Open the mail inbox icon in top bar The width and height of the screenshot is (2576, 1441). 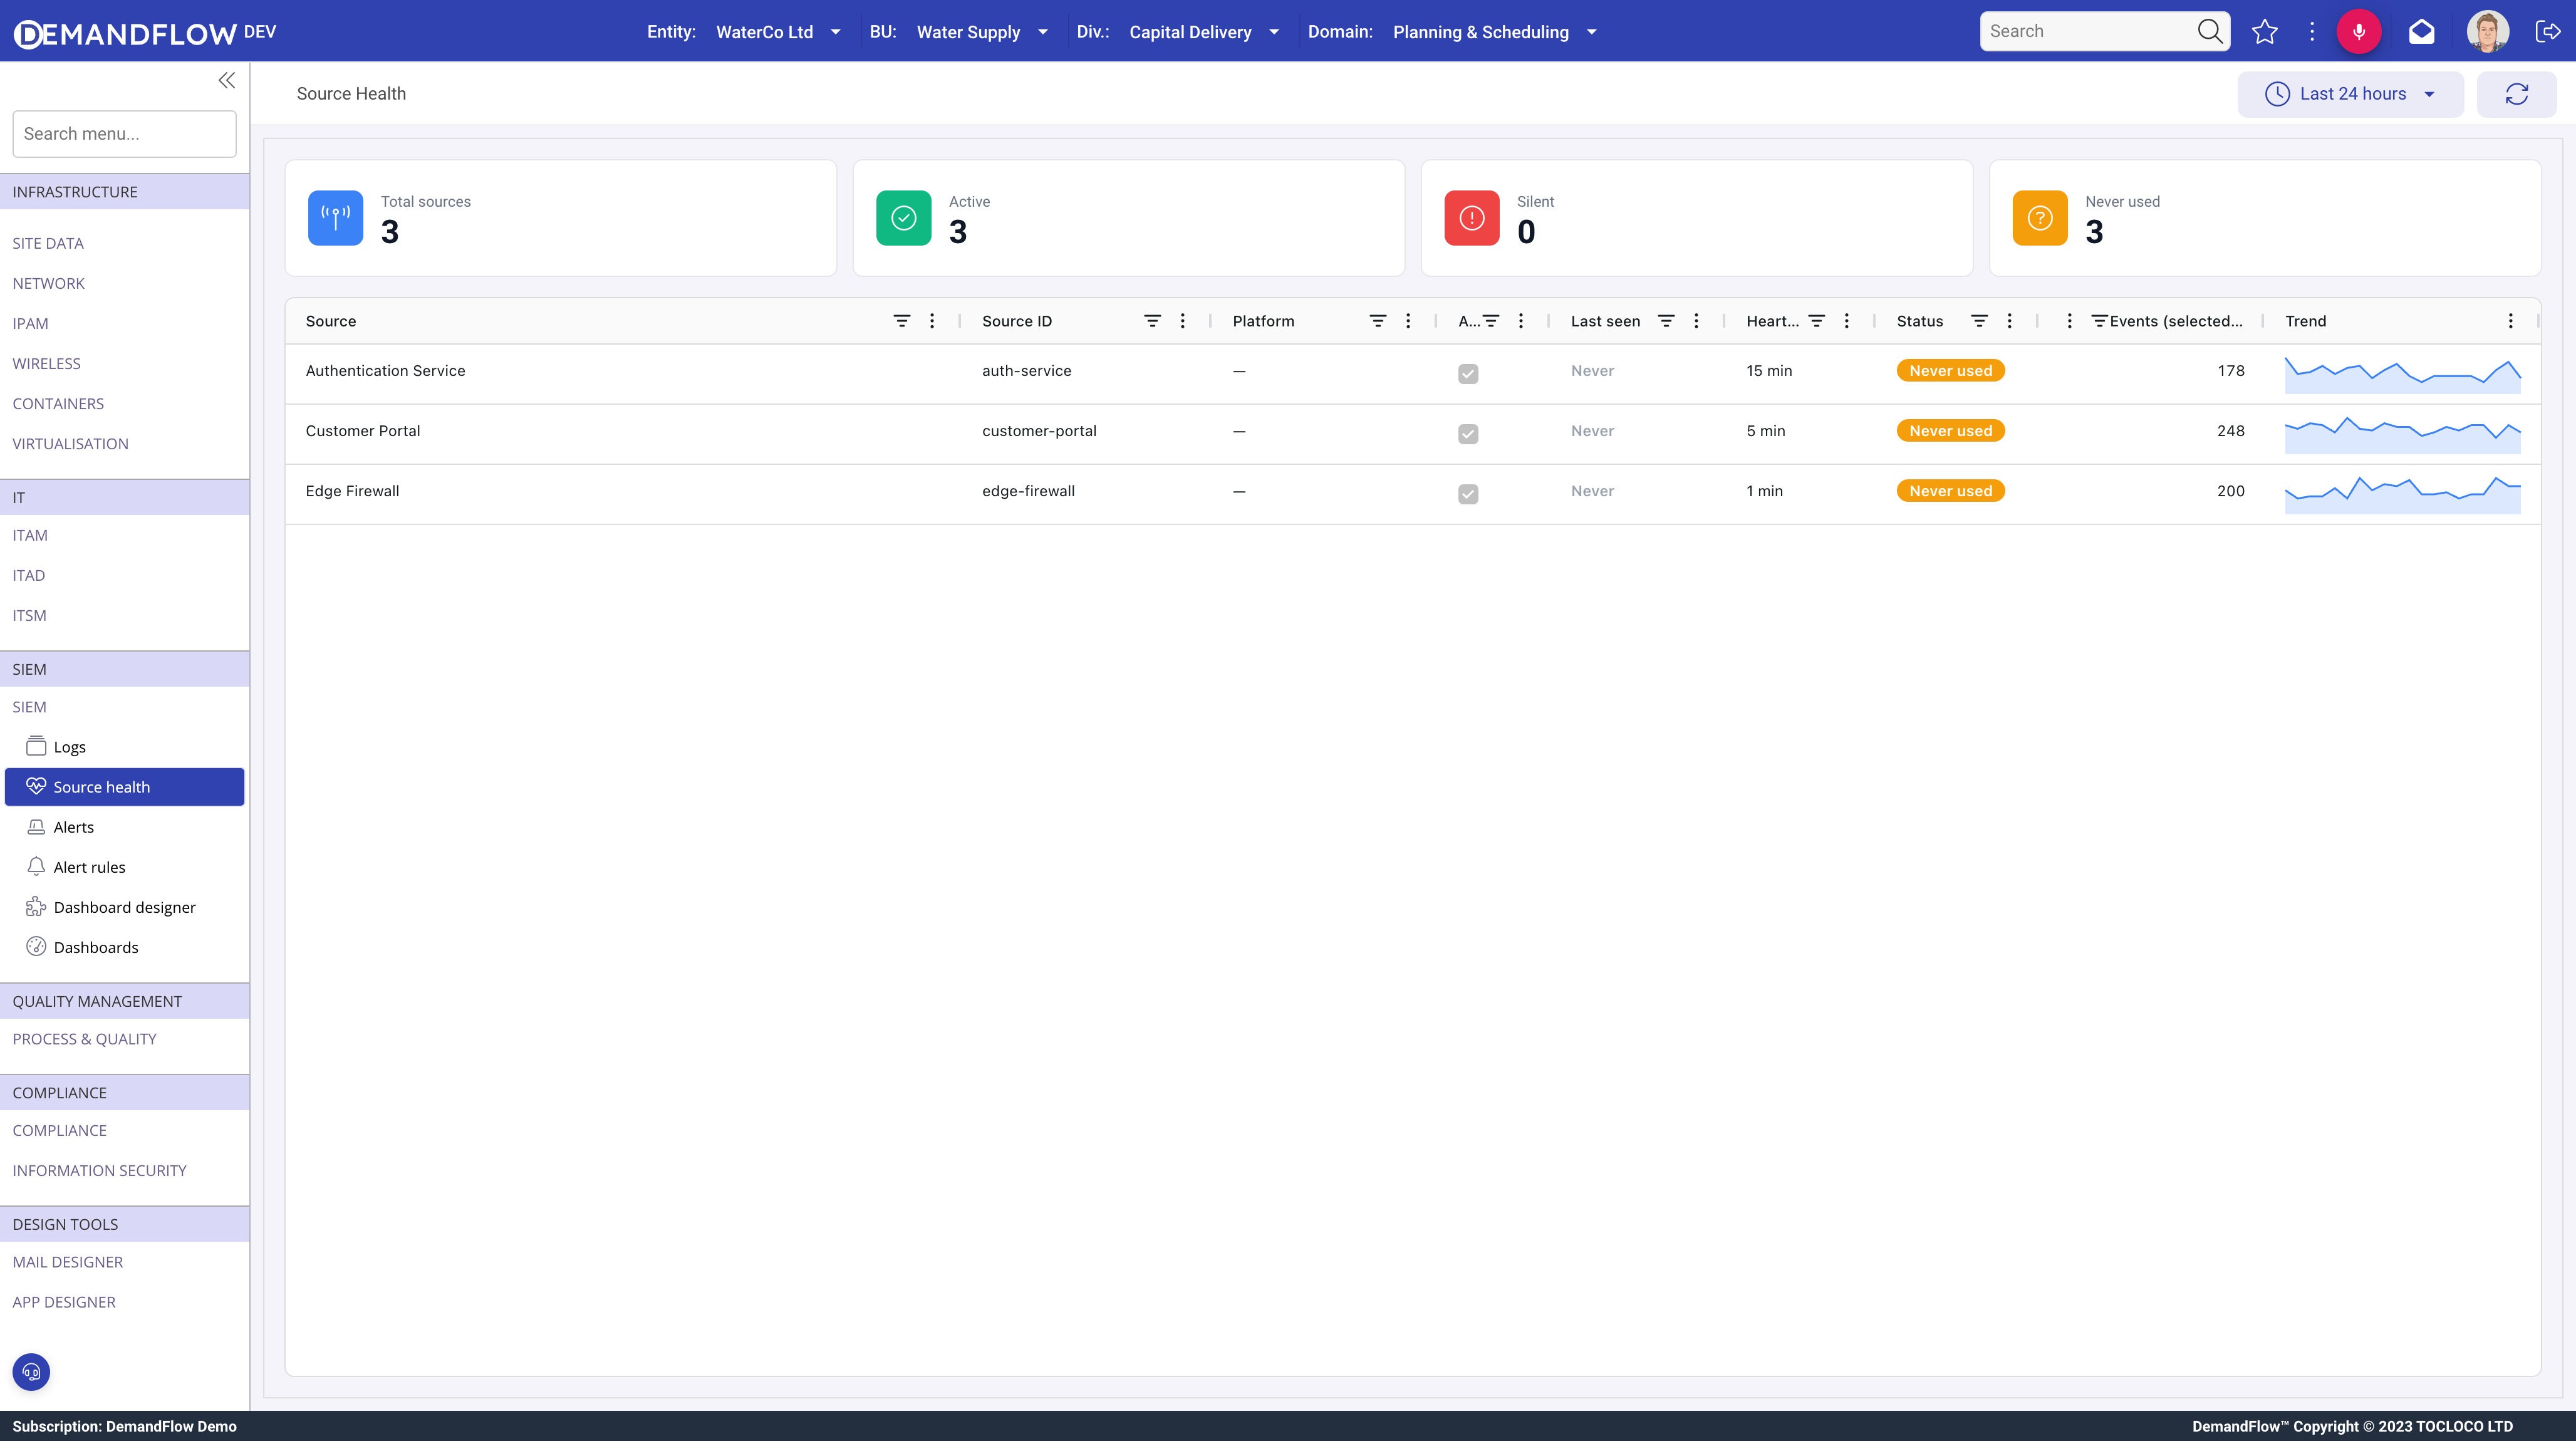point(2421,31)
